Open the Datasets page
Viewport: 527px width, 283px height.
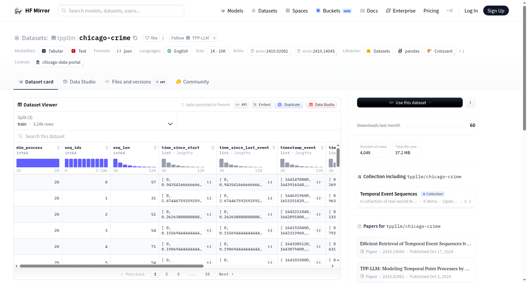pos(264,11)
